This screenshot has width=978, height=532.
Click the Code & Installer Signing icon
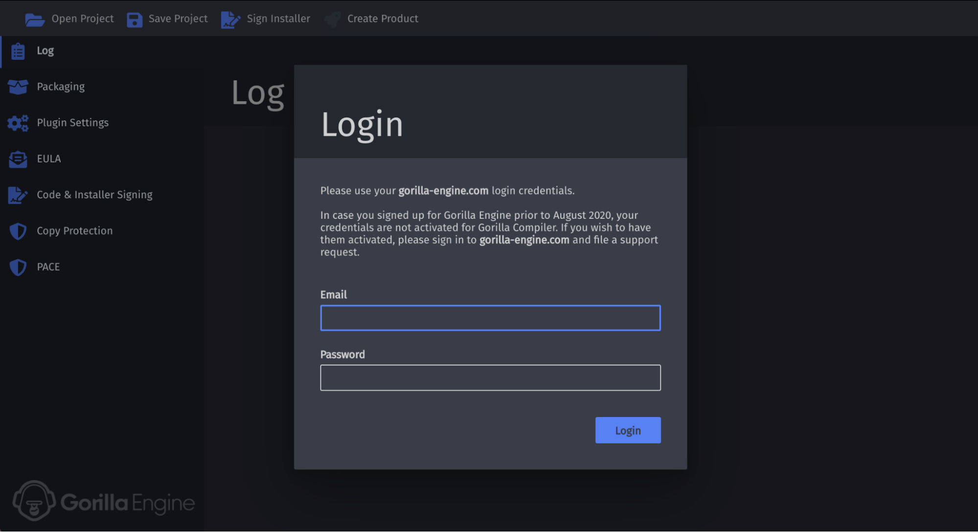coord(18,195)
